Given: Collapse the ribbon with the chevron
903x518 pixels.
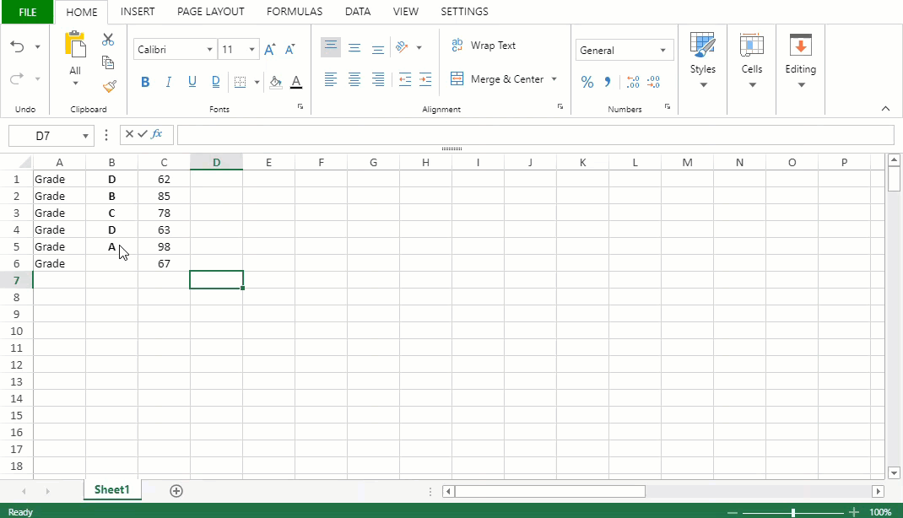Looking at the screenshot, I should point(885,108).
